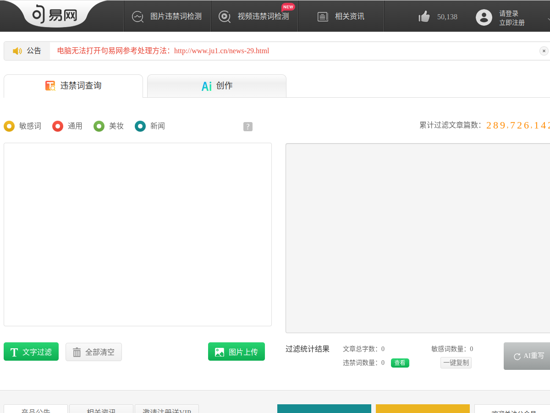Switch to the 违禁词查询 tab
Image resolution: width=550 pixels, height=413 pixels.
click(73, 86)
